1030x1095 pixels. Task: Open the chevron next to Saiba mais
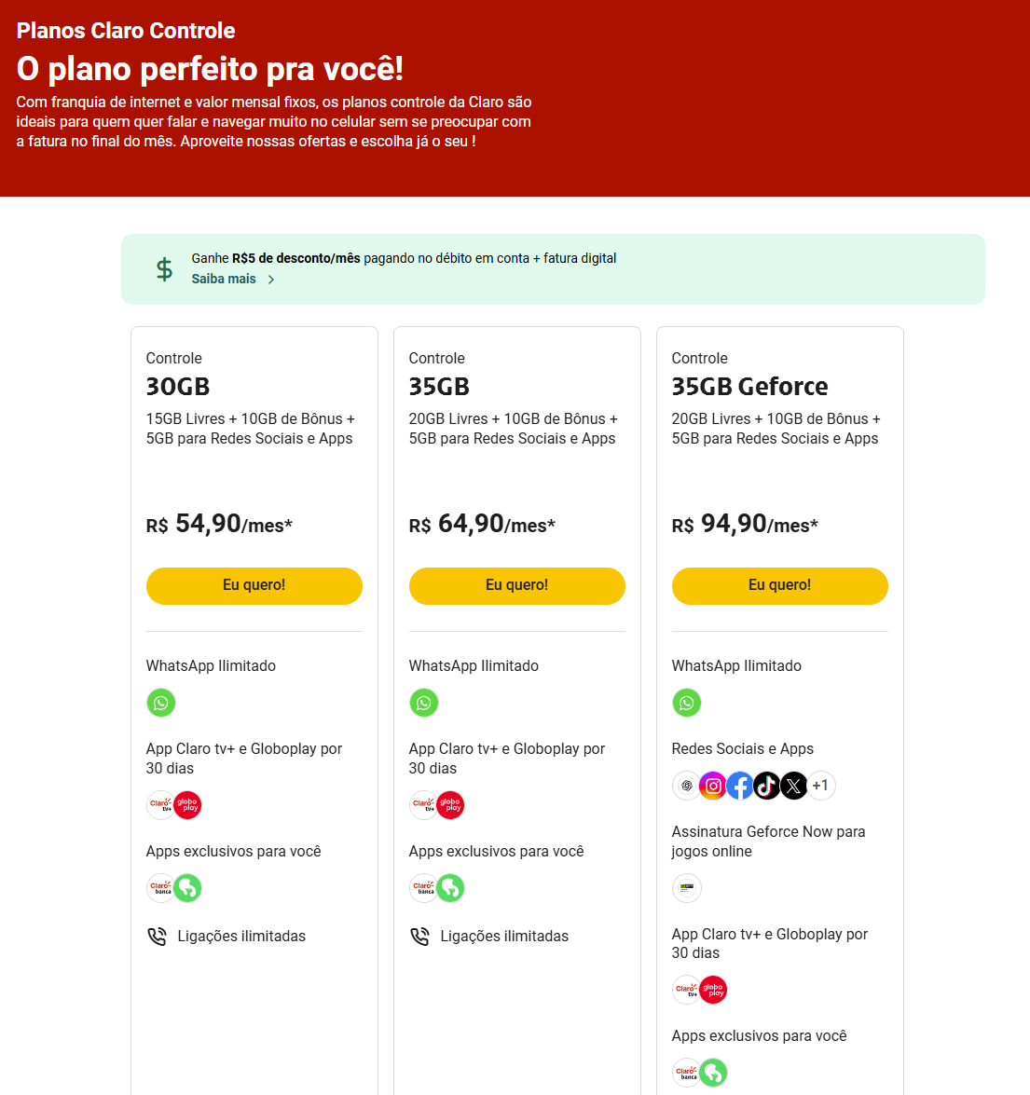[x=271, y=280]
